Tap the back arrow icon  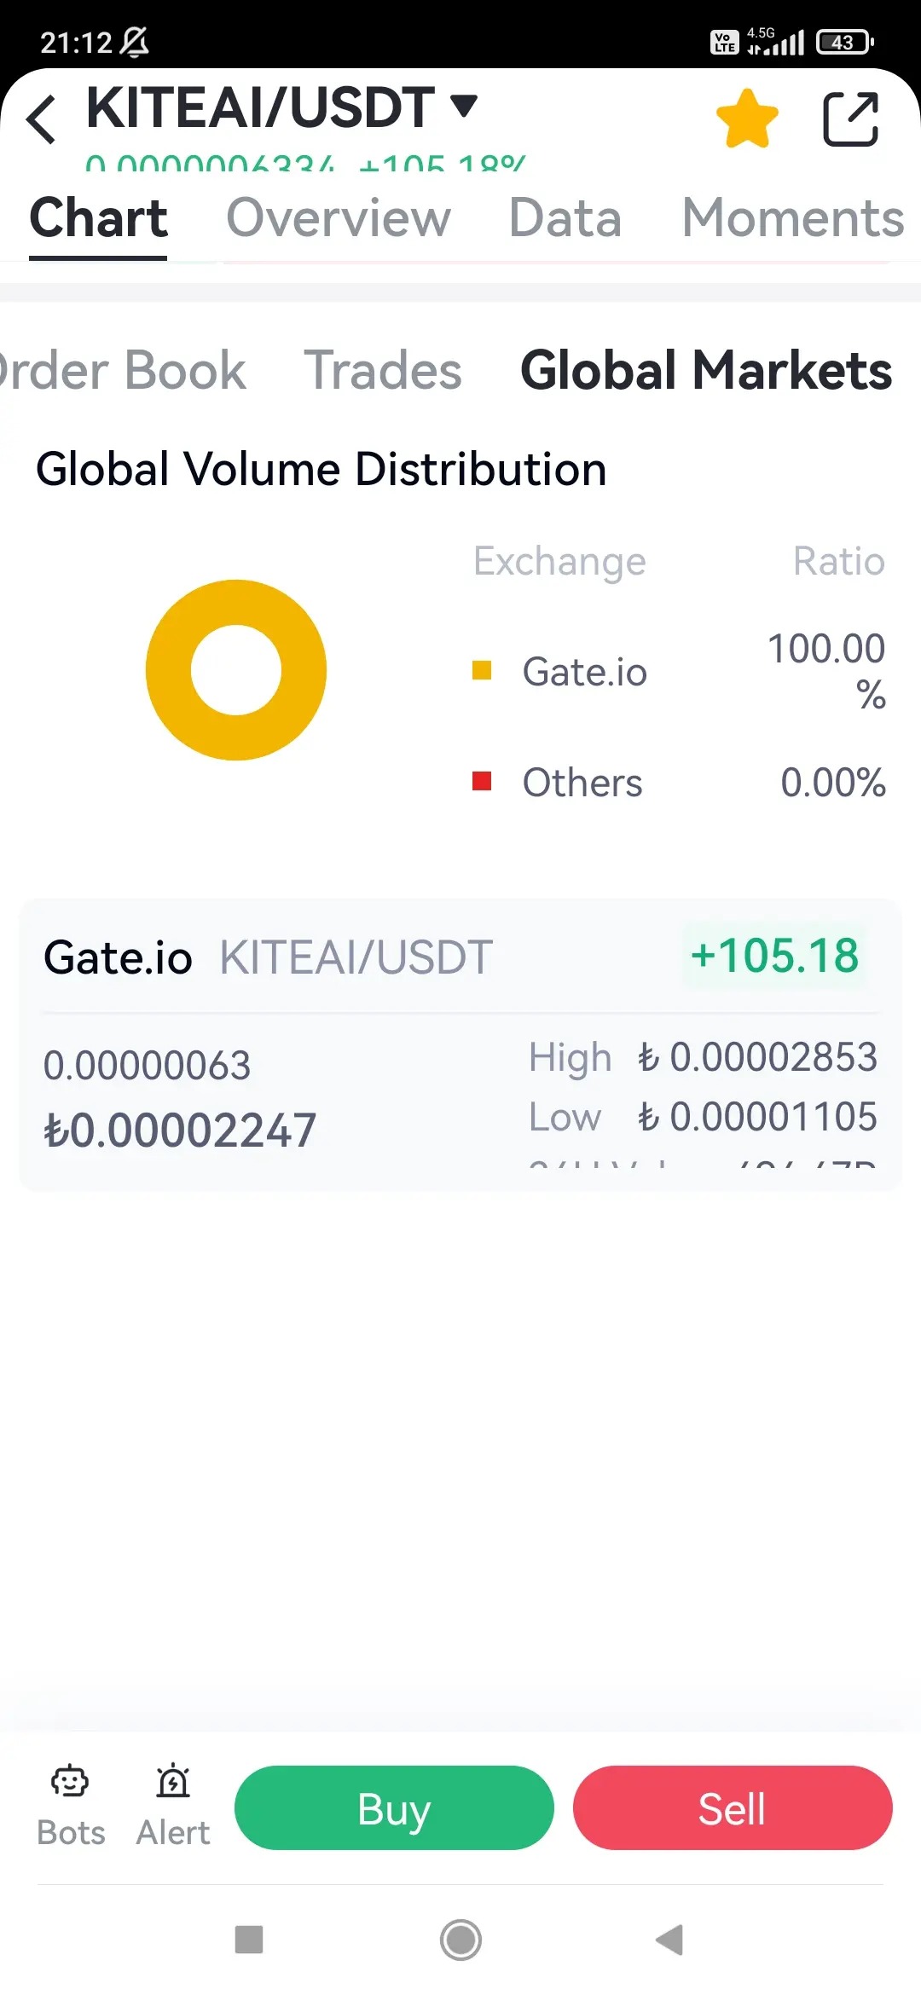41,119
